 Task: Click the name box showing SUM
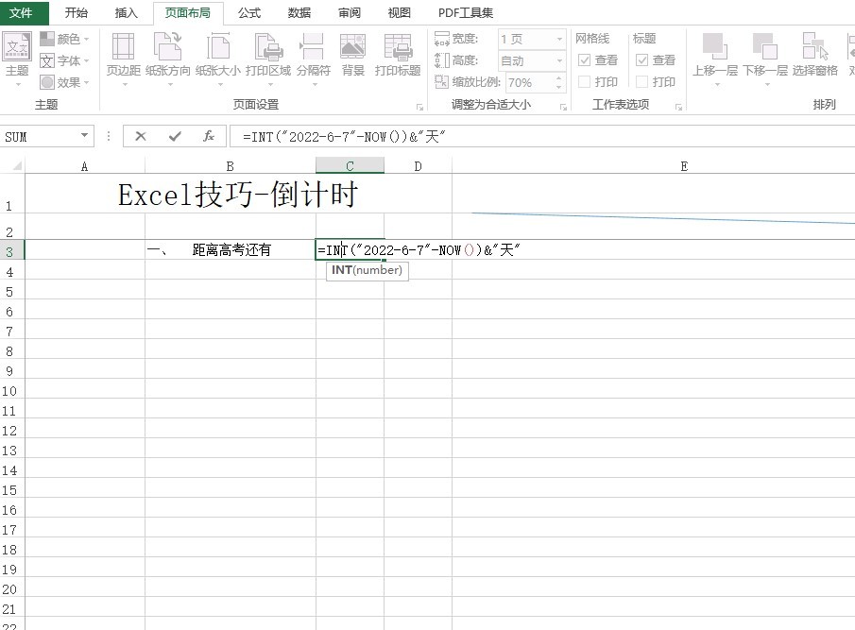tap(40, 136)
